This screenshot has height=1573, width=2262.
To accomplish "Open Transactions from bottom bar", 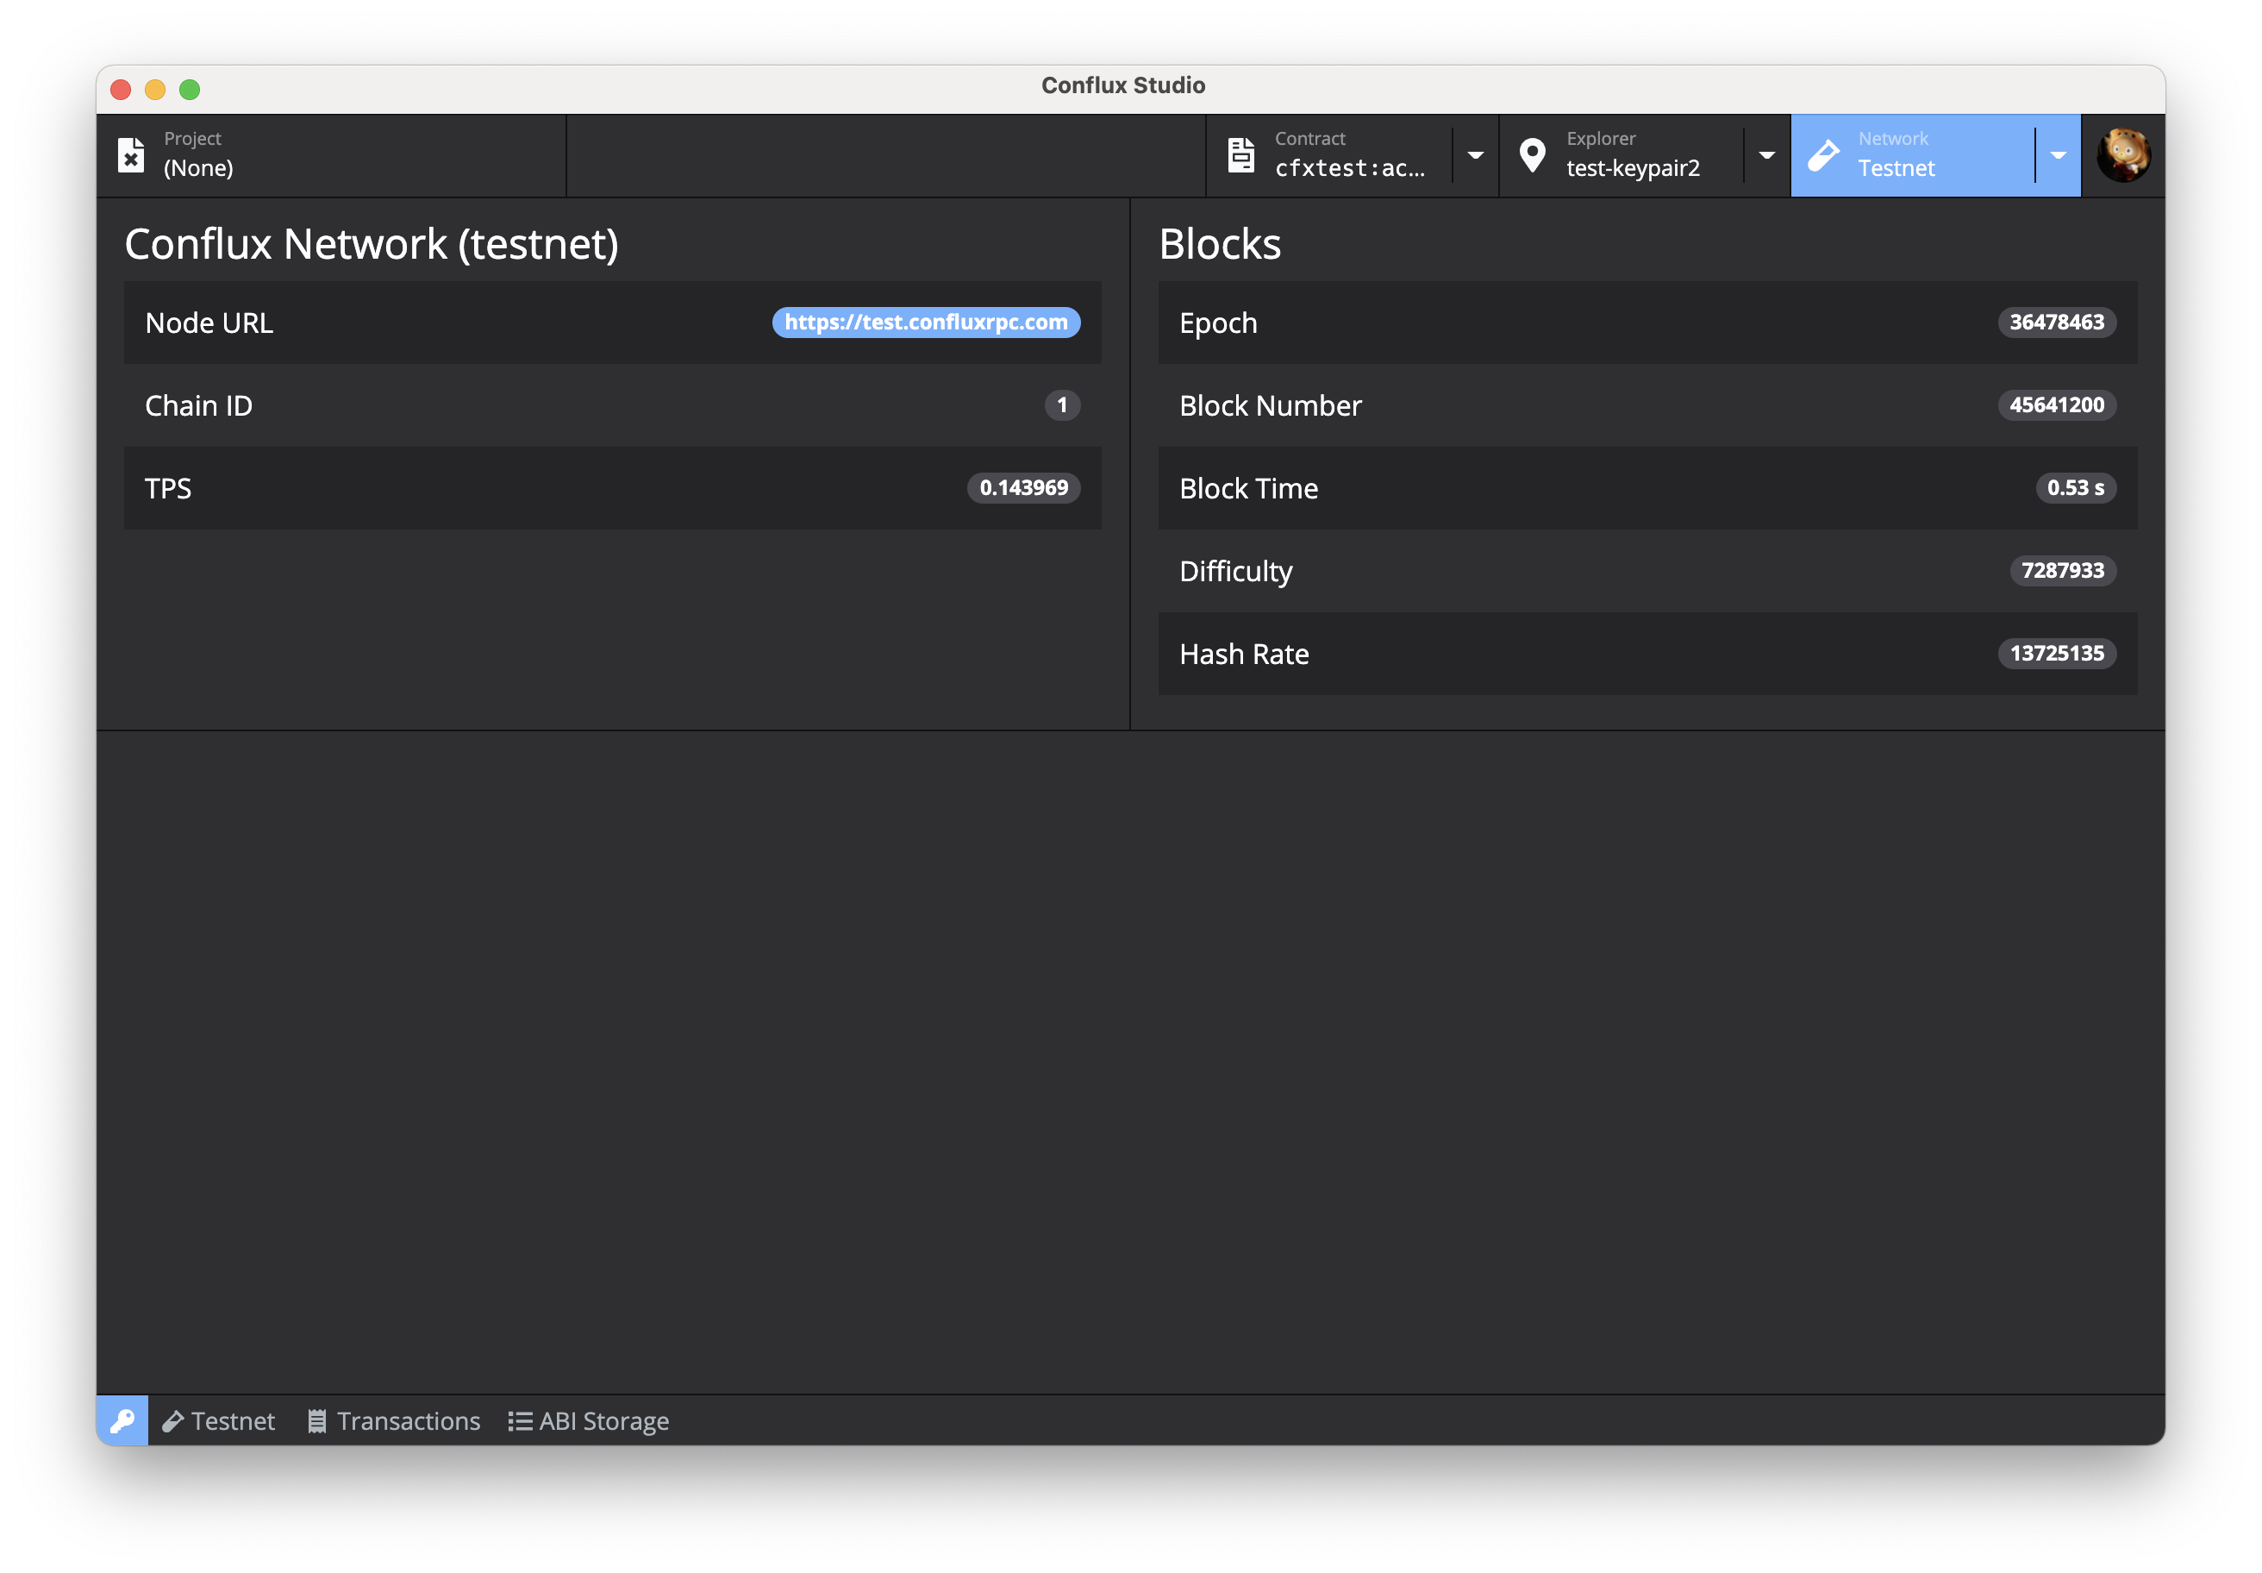I will point(394,1420).
